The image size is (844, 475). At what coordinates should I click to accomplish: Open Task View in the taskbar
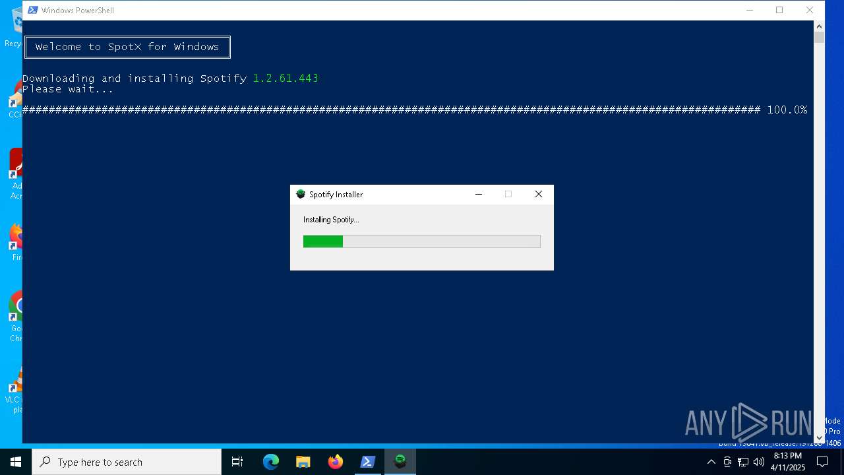[237, 462]
